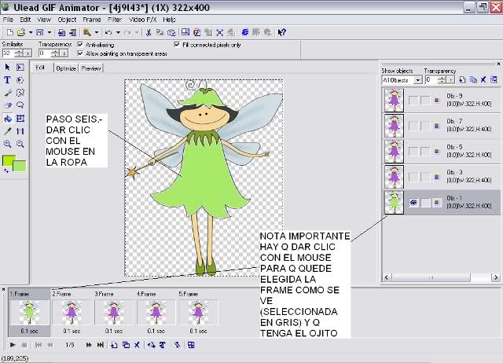
Task: Select the Eraser tool
Action: (x=7, y=105)
